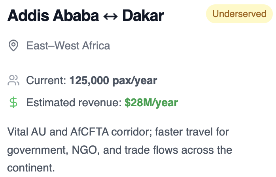Click the word Dakar in the heading
The width and height of the screenshot is (276, 177).
[143, 16]
